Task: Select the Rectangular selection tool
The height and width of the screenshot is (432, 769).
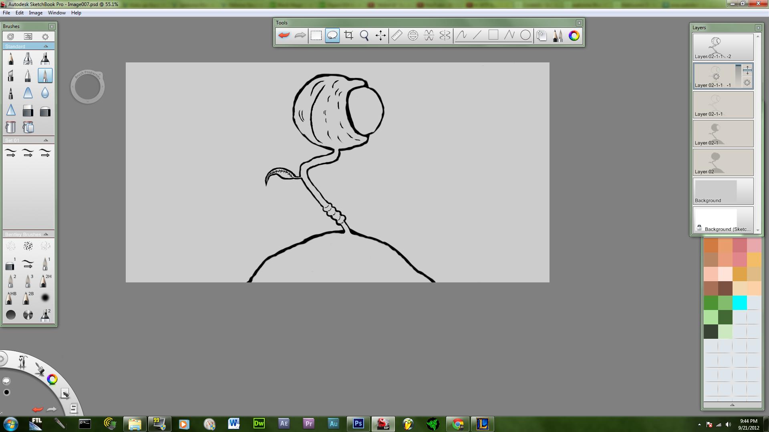Action: tap(316, 36)
